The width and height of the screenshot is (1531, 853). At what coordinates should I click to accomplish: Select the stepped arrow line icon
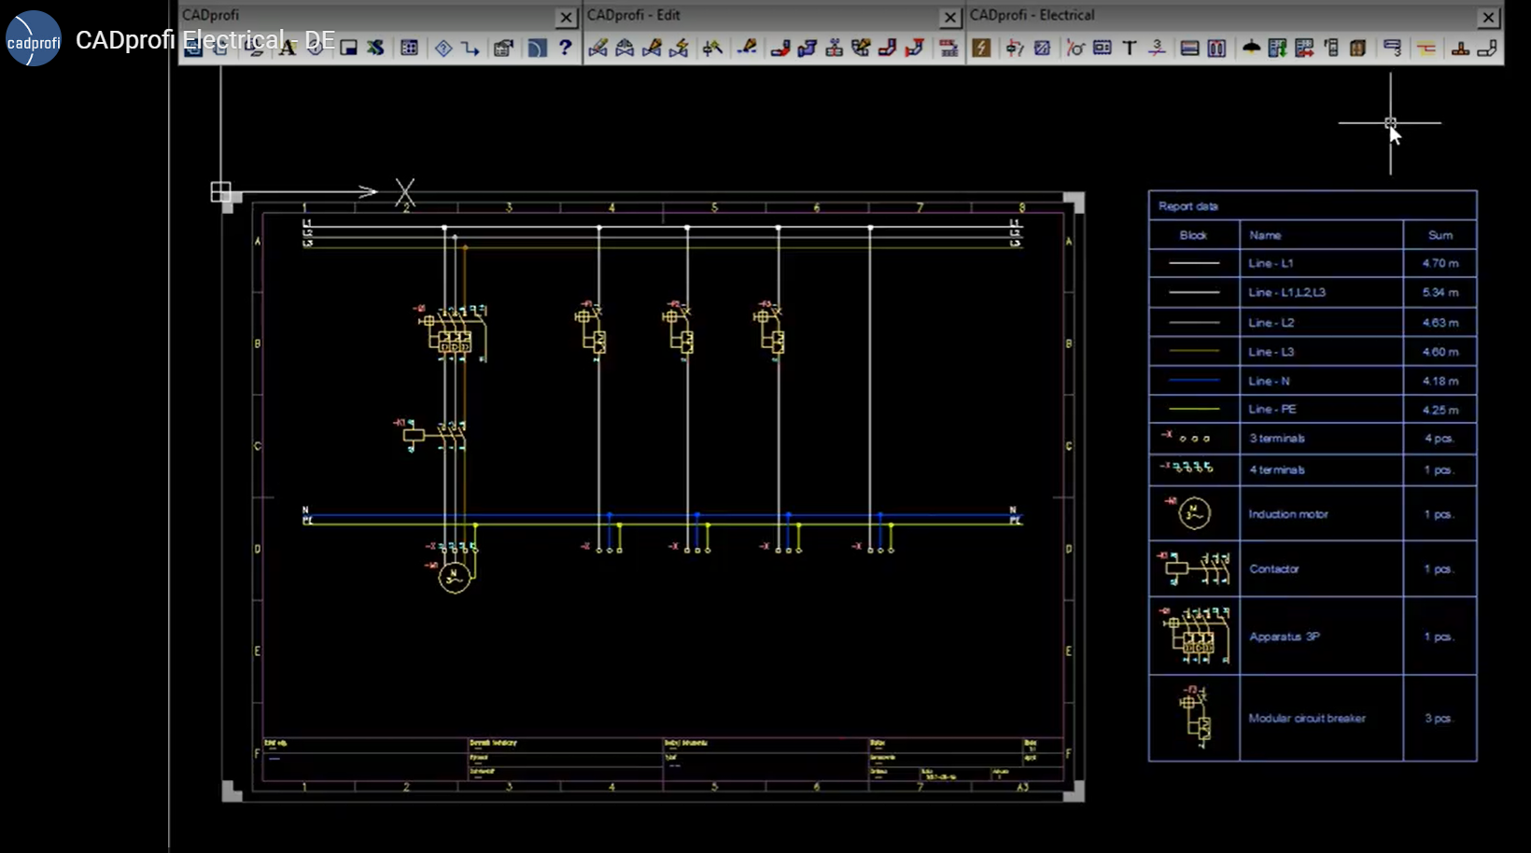(471, 48)
